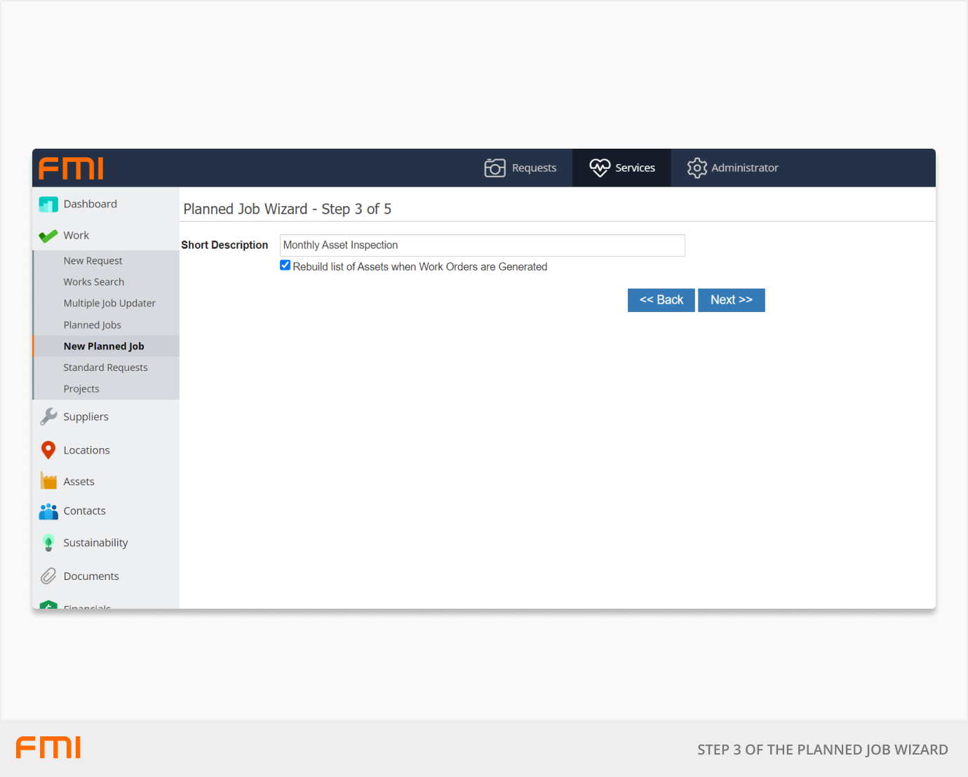Image resolution: width=968 pixels, height=777 pixels.
Task: Select Works Search submenu item
Action: coord(94,282)
